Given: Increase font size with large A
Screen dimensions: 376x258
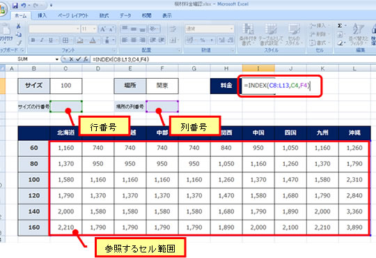Looking at the screenshot, I should [103, 29].
